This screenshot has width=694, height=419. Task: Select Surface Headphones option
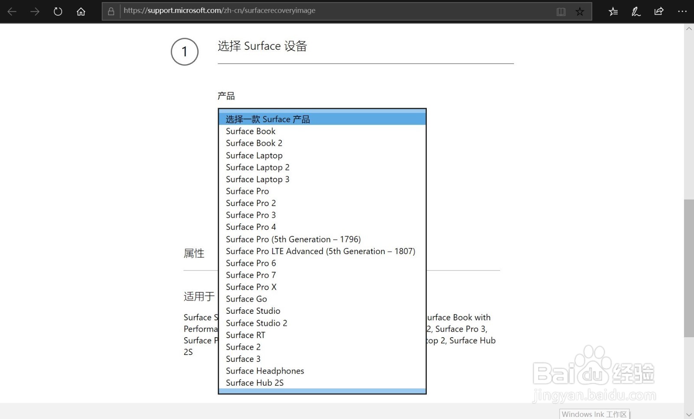point(322,371)
